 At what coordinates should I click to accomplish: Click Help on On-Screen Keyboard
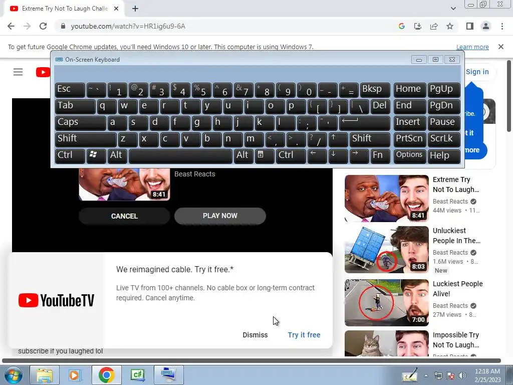coord(444,156)
